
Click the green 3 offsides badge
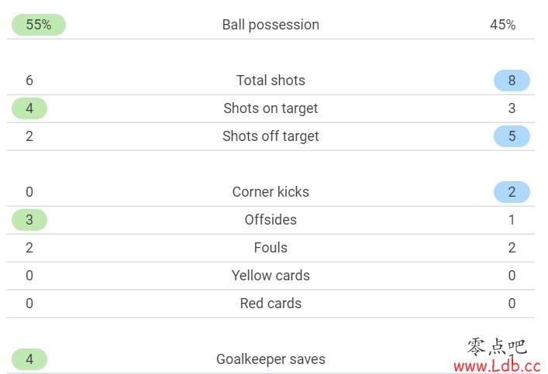pos(29,220)
